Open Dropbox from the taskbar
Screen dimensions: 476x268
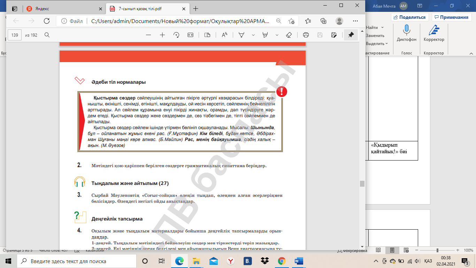(265, 261)
